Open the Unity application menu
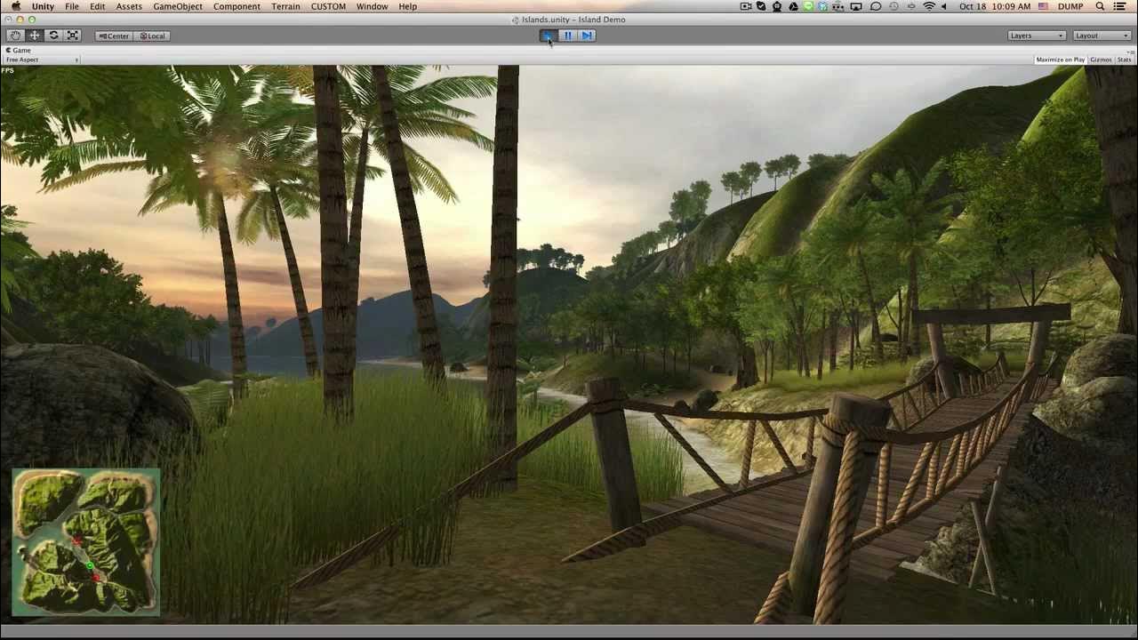 click(43, 6)
